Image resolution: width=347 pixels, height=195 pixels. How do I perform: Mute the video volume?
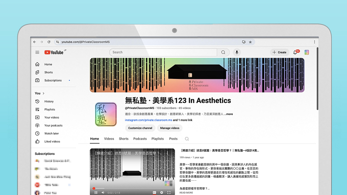point(103,192)
